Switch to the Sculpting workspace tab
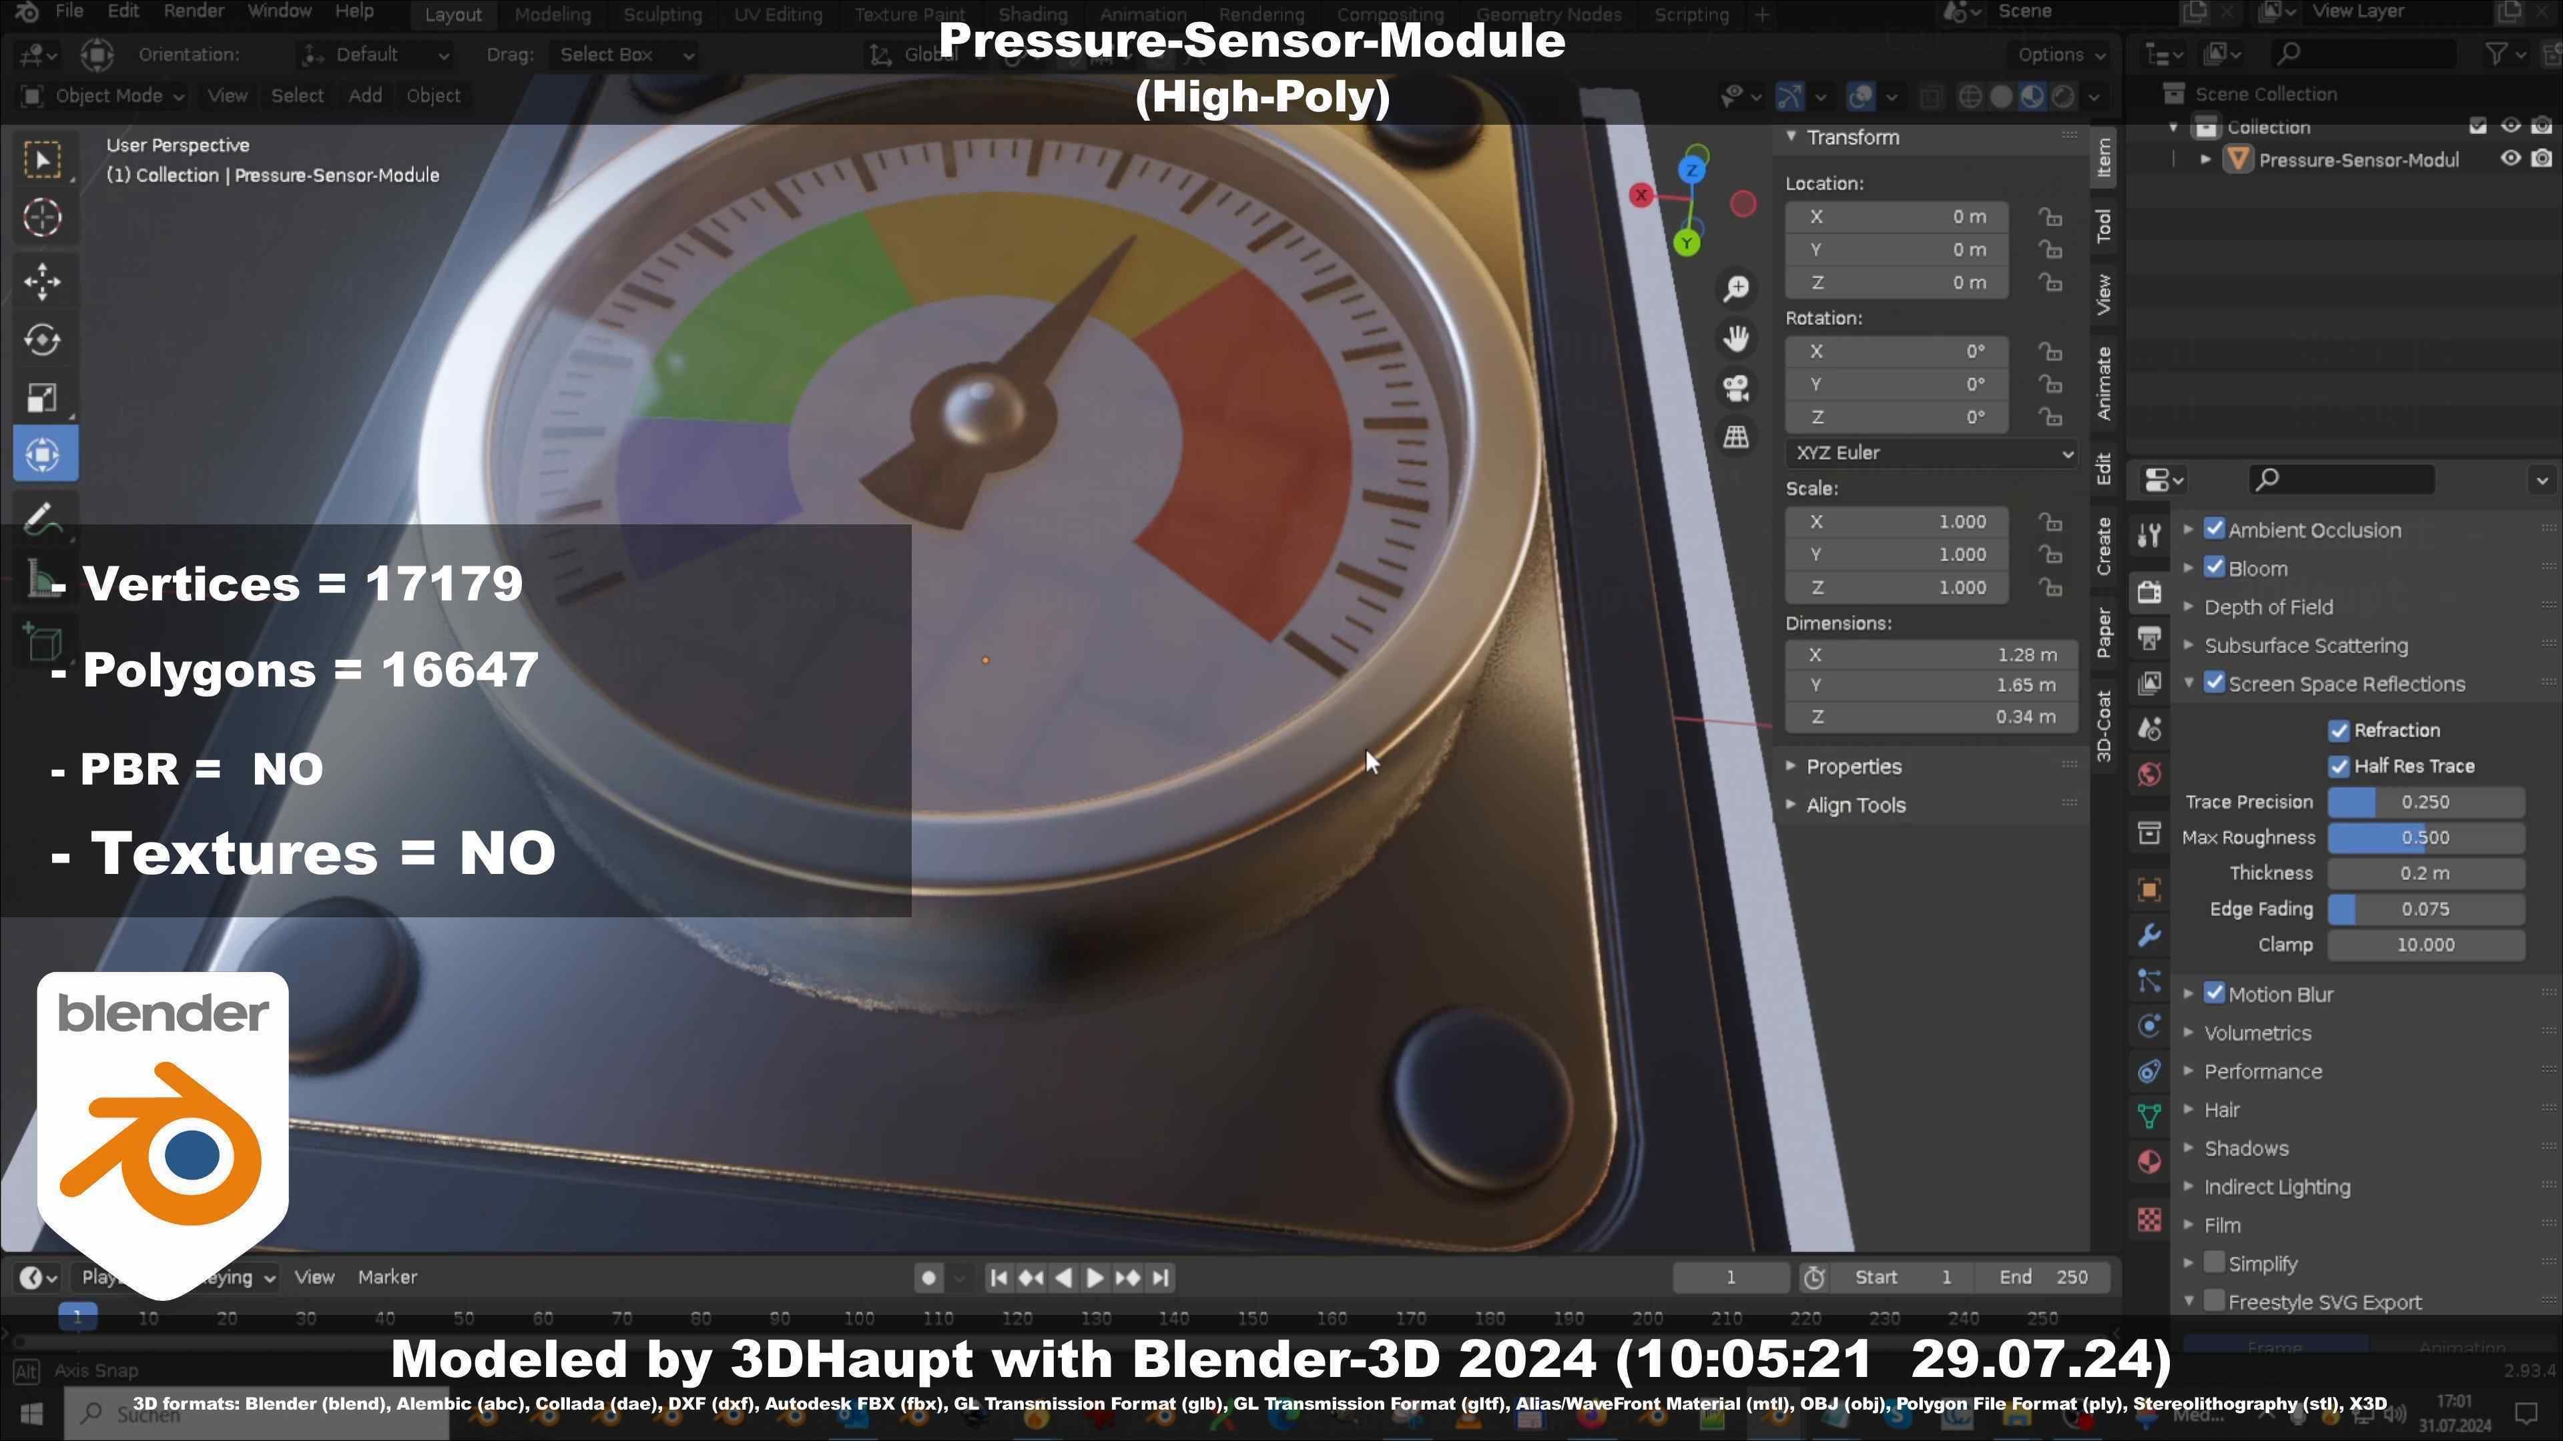The width and height of the screenshot is (2563, 1441). [x=661, y=15]
